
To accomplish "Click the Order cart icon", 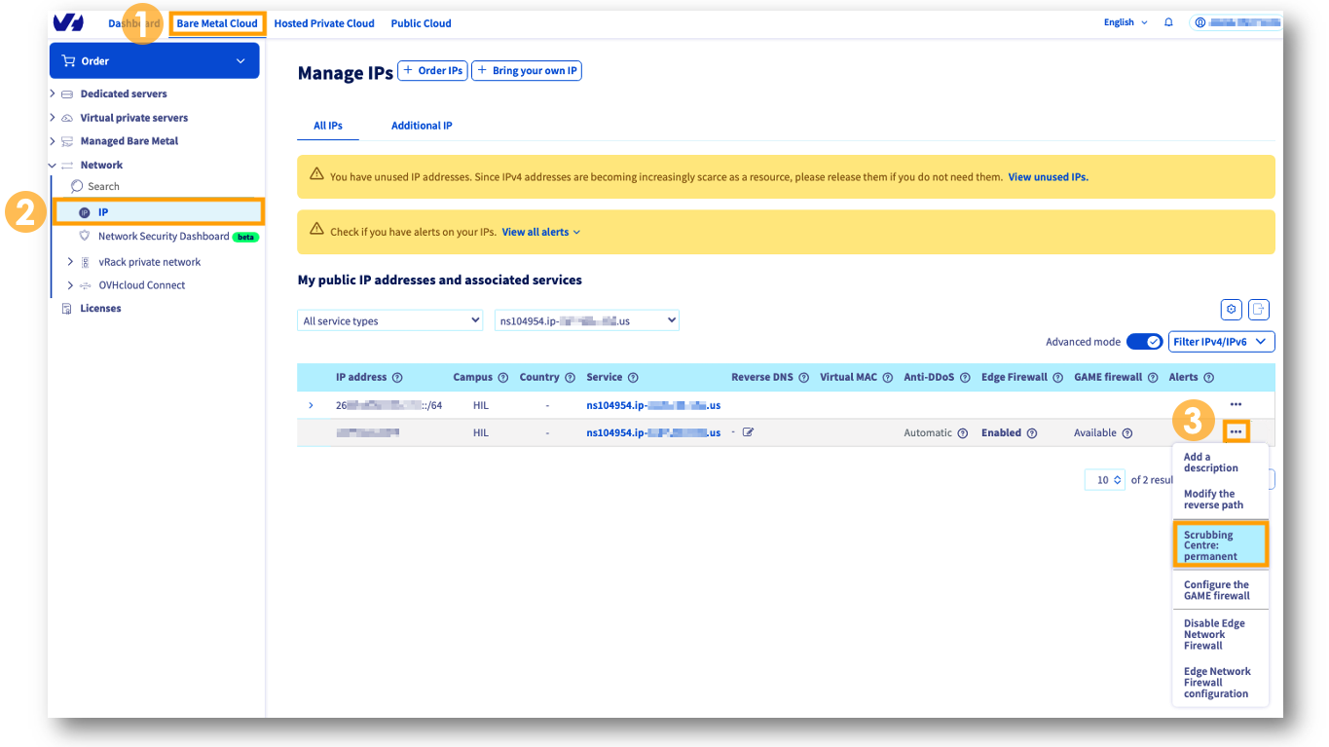I will pyautogui.click(x=69, y=60).
